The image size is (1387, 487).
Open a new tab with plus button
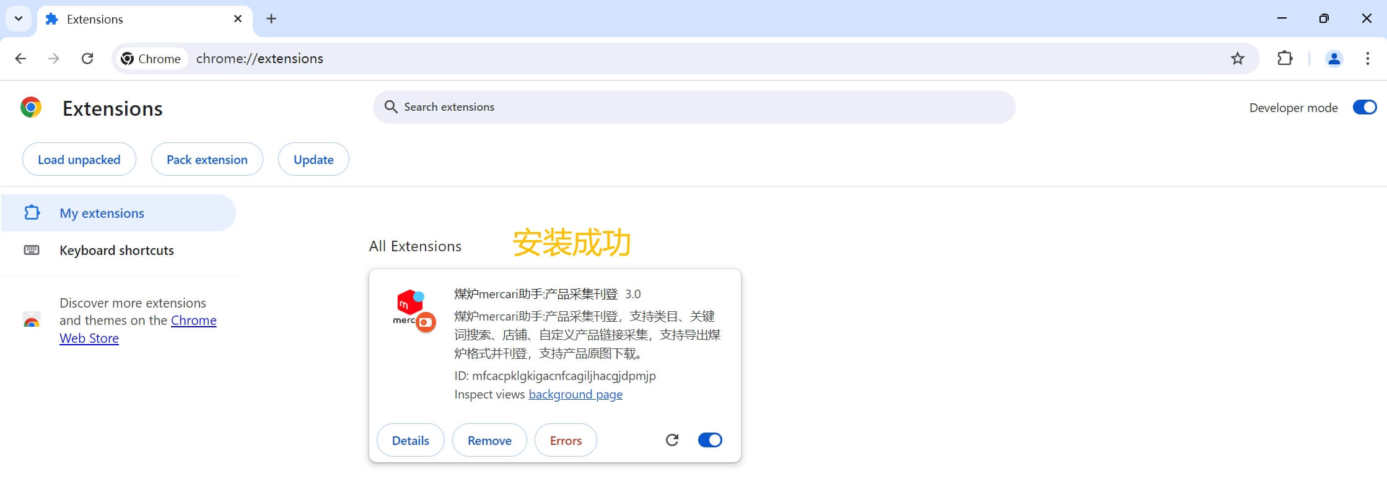[271, 19]
